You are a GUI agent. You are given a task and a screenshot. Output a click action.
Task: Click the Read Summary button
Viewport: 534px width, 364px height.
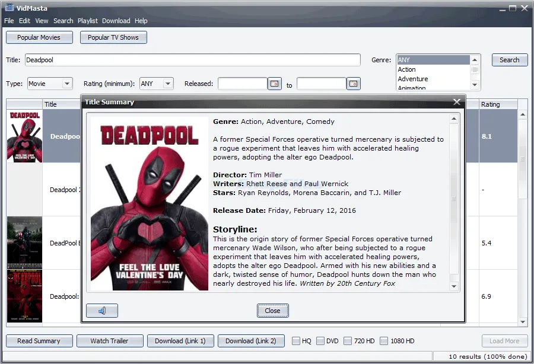tap(39, 341)
